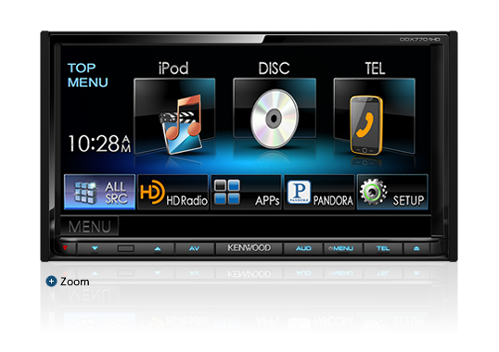Screen dimensions: 499x352
Task: Click the red indicator at the panel's left
Action: click(65, 248)
